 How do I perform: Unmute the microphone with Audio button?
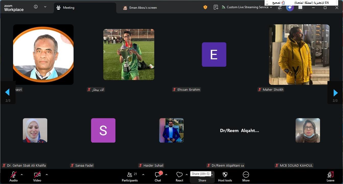(x=14, y=177)
